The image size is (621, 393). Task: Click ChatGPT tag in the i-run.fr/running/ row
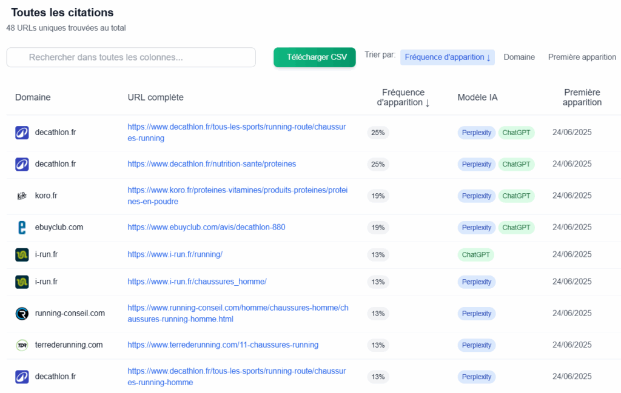(475, 255)
